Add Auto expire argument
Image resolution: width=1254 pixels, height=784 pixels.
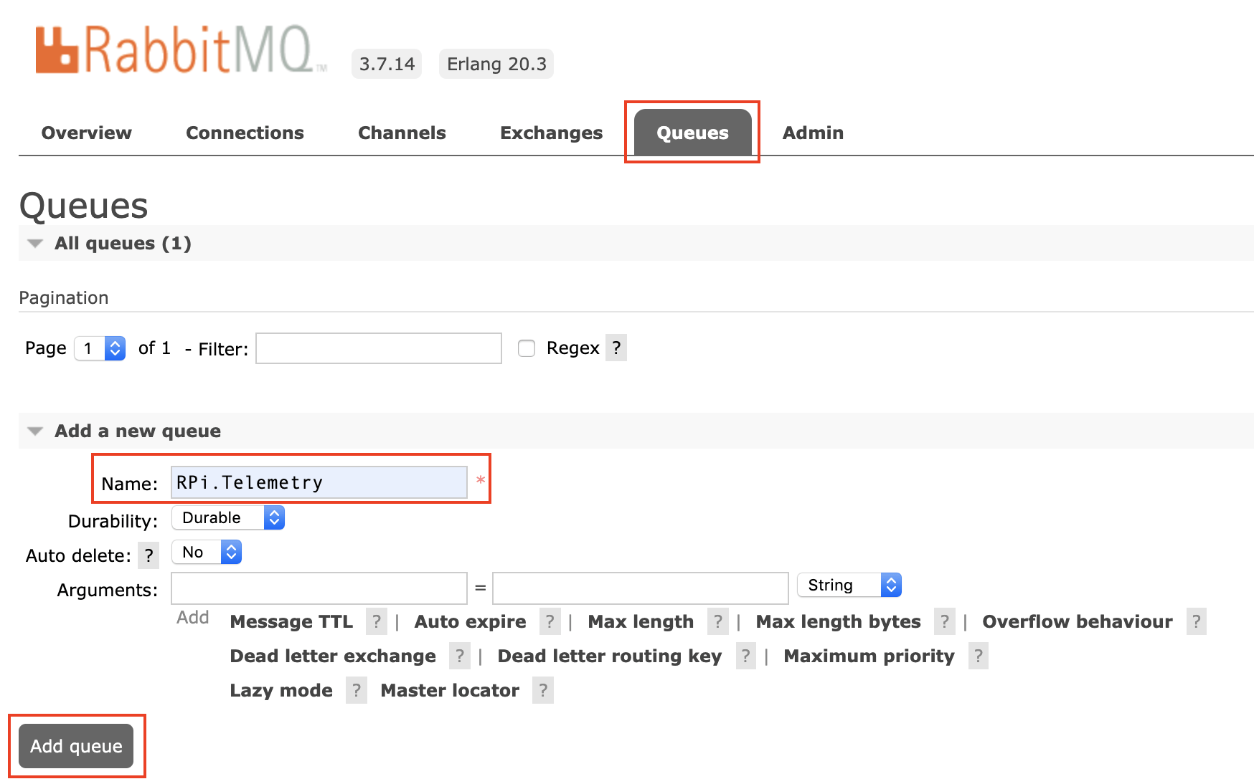click(470, 621)
